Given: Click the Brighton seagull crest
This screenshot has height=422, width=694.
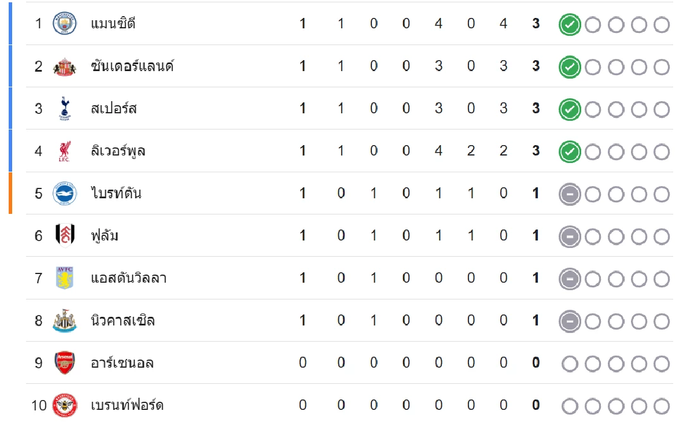Looking at the screenshot, I should coord(65,193).
